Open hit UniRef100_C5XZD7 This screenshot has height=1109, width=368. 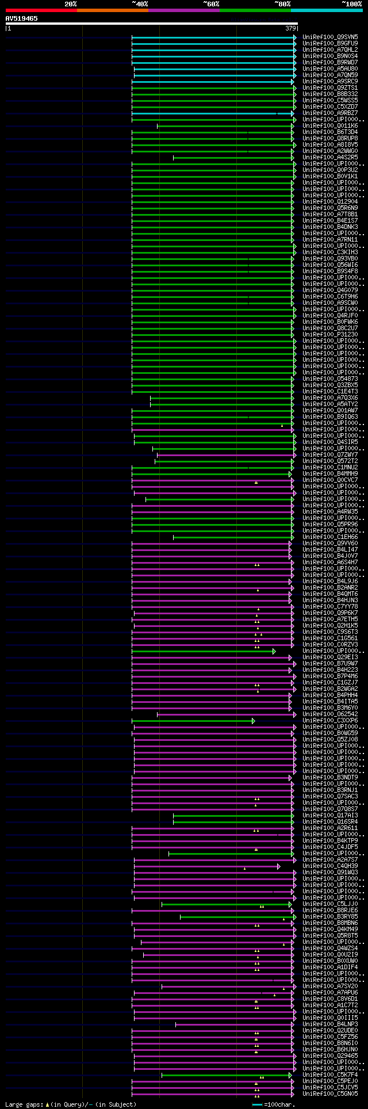[x=330, y=107]
